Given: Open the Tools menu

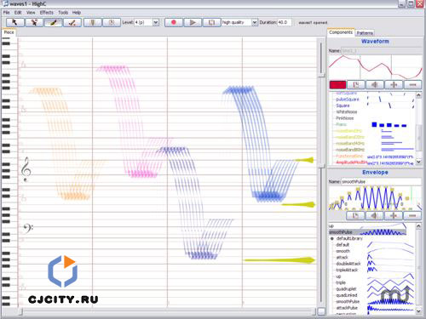Looking at the screenshot, I should [x=63, y=13].
